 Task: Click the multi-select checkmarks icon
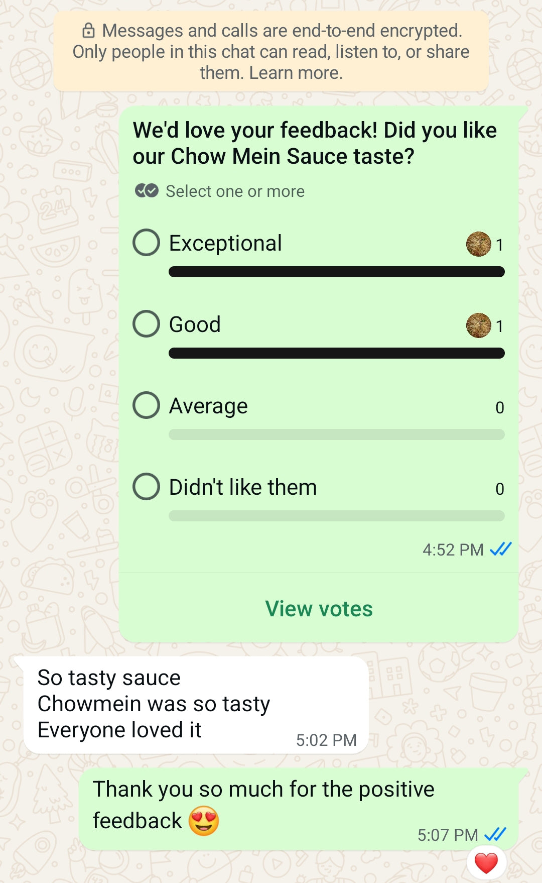(x=147, y=191)
